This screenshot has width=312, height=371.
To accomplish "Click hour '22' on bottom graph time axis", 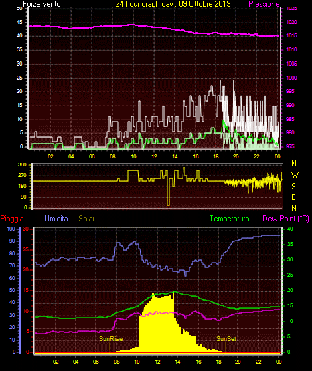I will (x=258, y=362).
